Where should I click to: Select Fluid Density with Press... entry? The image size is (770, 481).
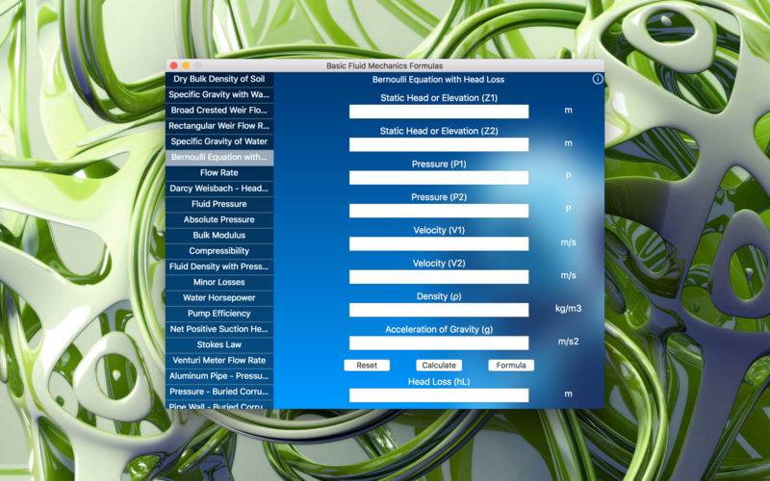(219, 267)
